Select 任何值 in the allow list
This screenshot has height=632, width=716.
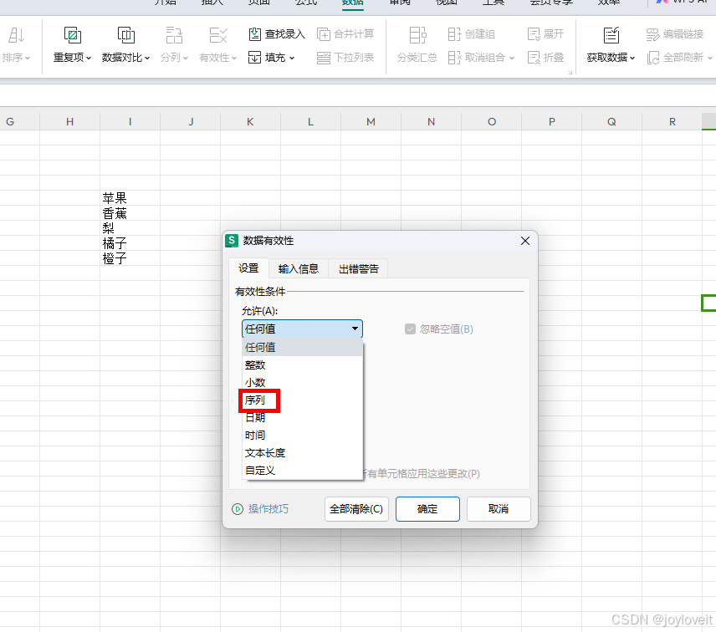click(x=302, y=347)
